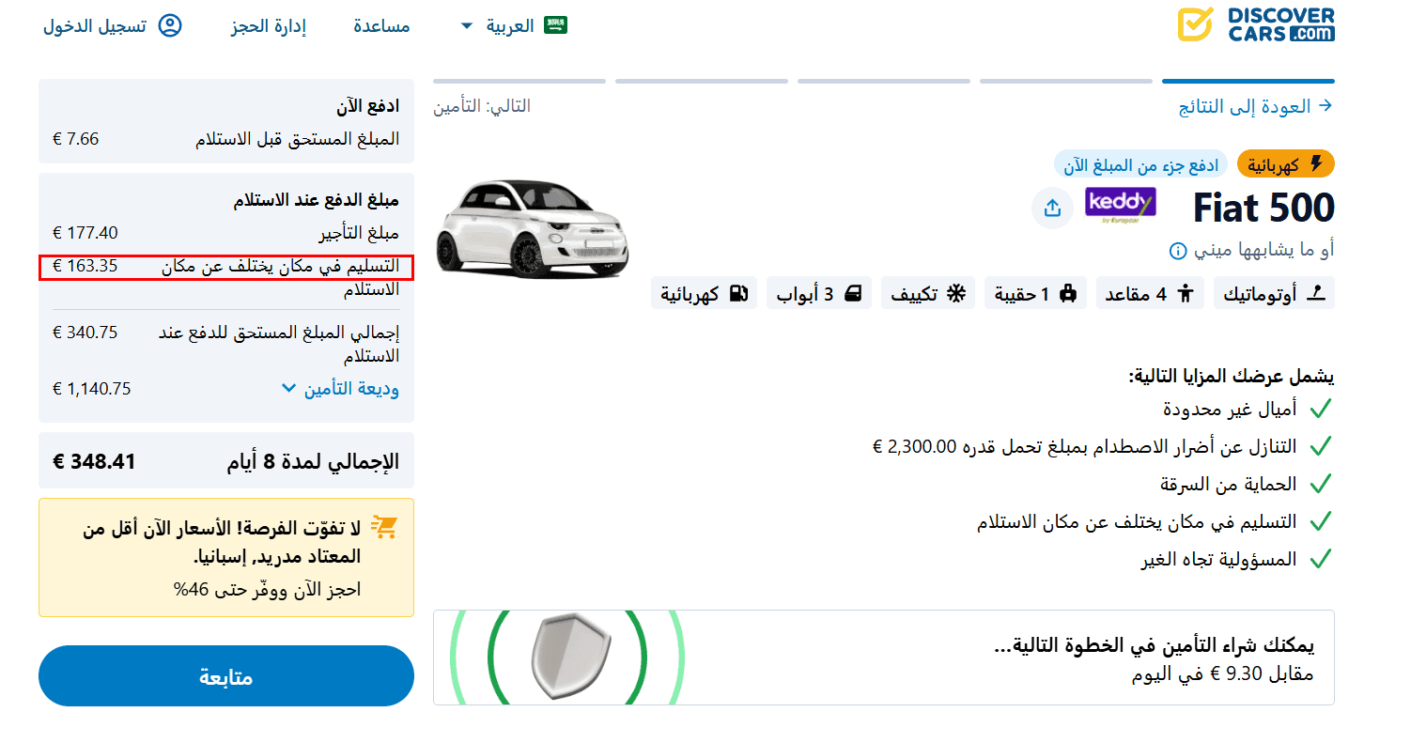
Task: Click the last progress step bar near التالي
Action: point(519,81)
